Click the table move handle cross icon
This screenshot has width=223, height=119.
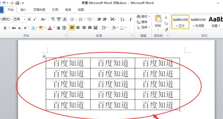[44, 57]
